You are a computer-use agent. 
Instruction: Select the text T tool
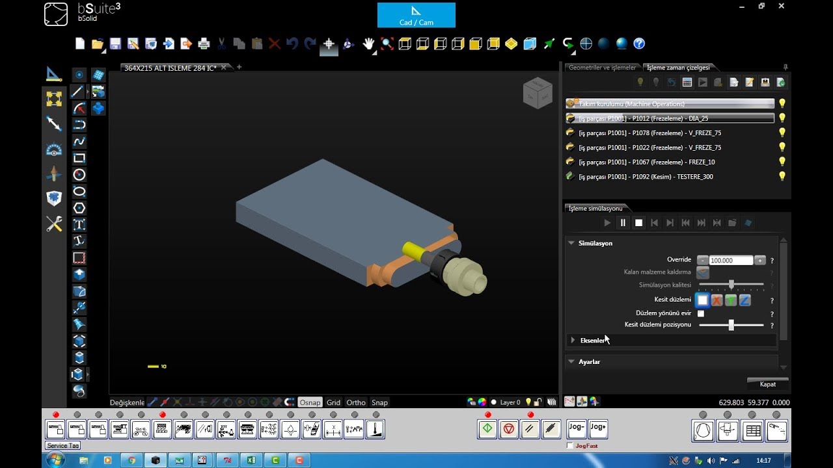(x=79, y=225)
